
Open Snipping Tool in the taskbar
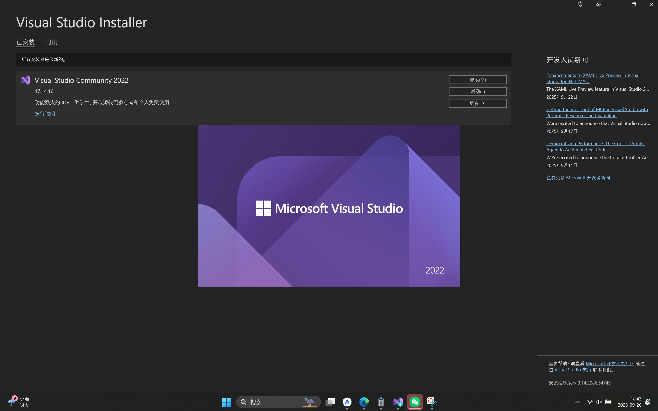point(432,402)
